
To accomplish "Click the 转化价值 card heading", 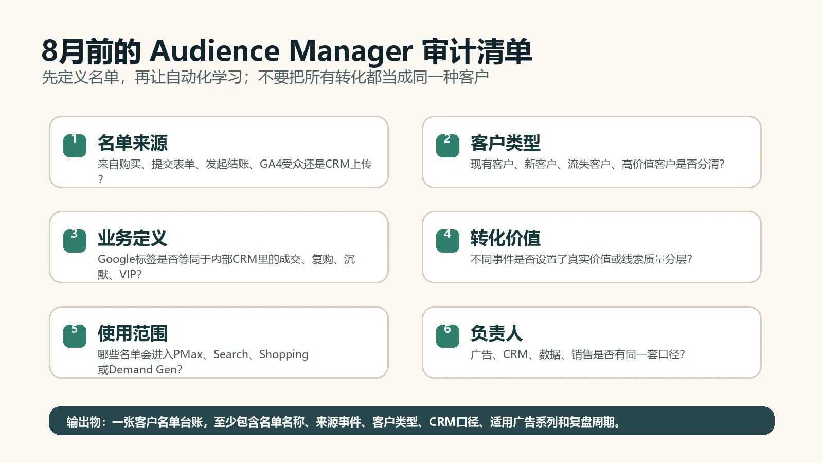I will click(506, 238).
